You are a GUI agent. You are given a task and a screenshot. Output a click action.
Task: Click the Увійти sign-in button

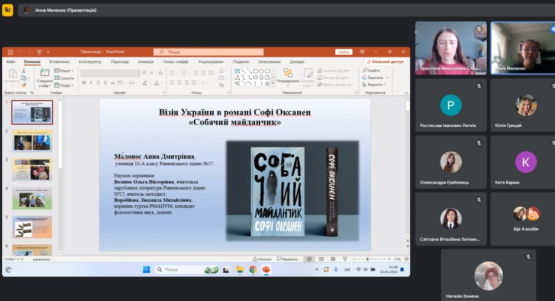coord(344,52)
